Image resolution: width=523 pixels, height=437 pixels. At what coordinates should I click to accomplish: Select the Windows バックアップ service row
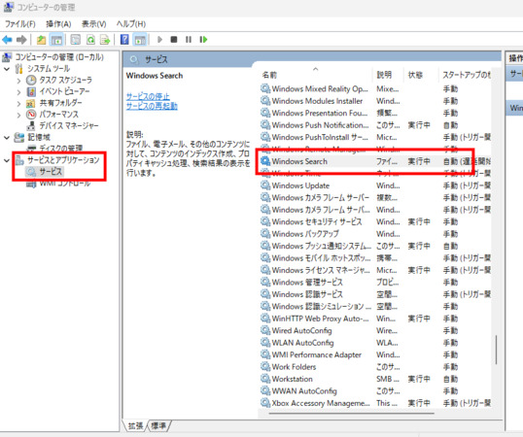point(375,234)
